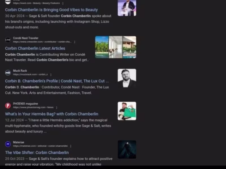The height and width of the screenshot is (169, 226).
Task: Click the wwd.com Beauty Features URL breadcrumb
Action: (x=36, y=3)
